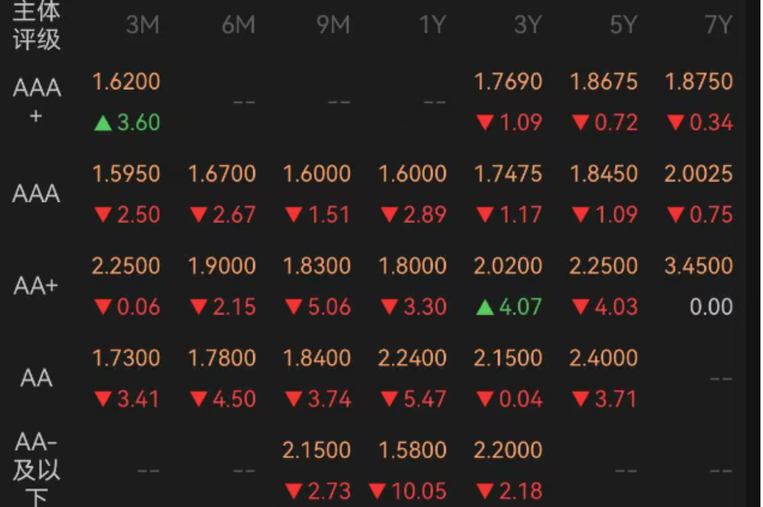Open the AA+ rating row label
Viewport: 763px width, 507px height.
[36, 285]
